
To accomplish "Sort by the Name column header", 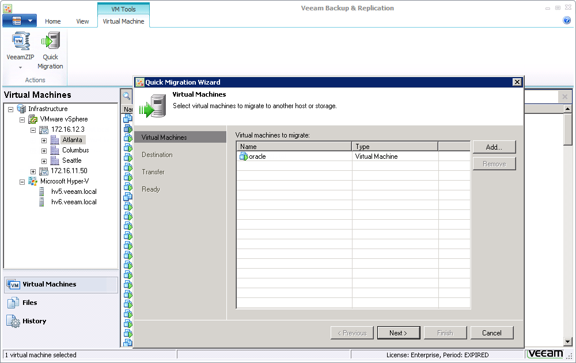I will pyautogui.click(x=294, y=147).
